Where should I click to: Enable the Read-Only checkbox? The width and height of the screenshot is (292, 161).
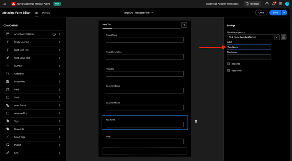(229, 70)
